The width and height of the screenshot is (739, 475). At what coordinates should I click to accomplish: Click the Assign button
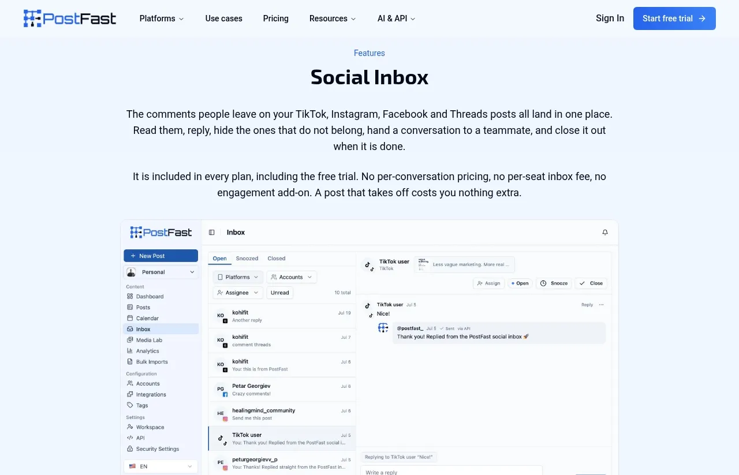pos(488,283)
